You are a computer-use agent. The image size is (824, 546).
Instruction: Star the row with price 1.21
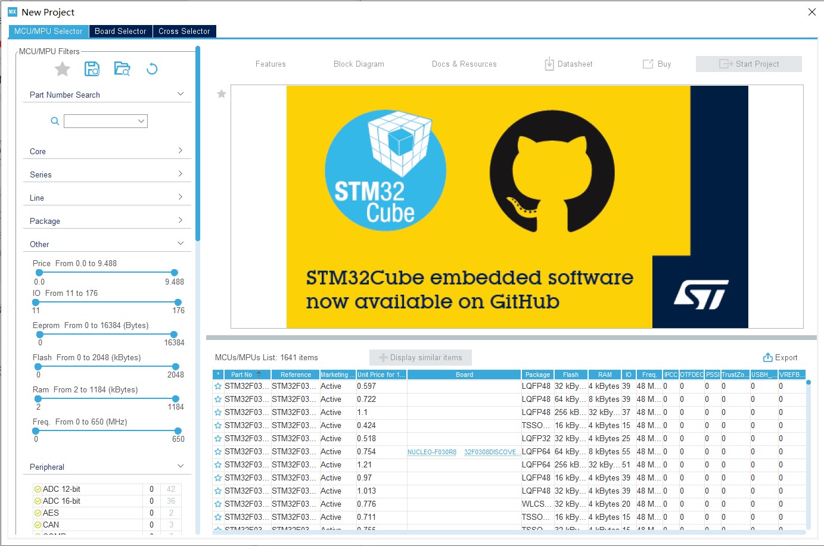(218, 465)
